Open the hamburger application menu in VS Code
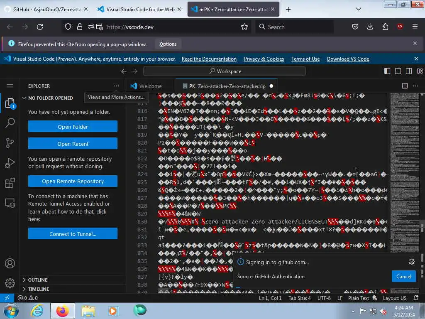The image size is (425, 319). [x=10, y=86]
